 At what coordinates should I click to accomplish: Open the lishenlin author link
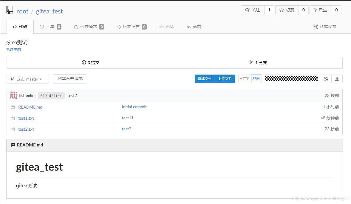click(27, 95)
